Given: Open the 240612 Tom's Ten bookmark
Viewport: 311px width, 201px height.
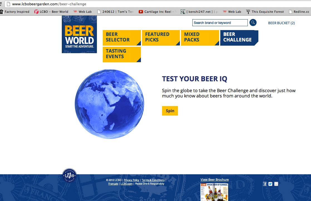Looking at the screenshot, I should coord(116,12).
